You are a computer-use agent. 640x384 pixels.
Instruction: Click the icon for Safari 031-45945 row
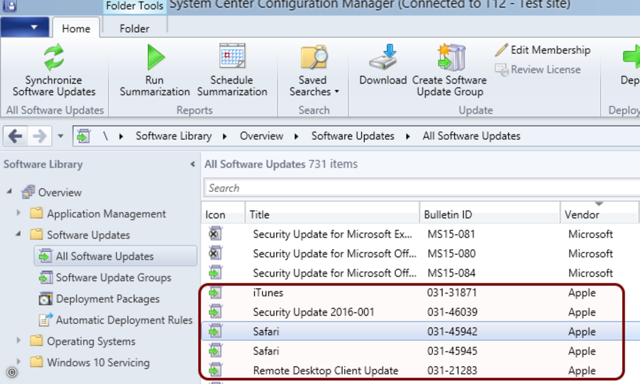[x=215, y=351]
